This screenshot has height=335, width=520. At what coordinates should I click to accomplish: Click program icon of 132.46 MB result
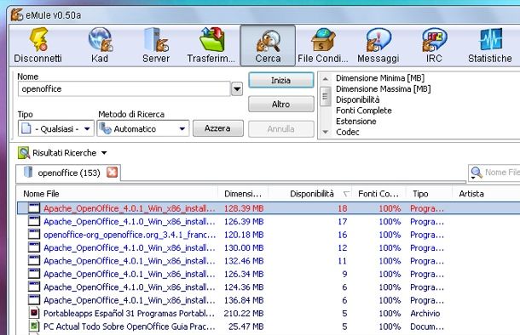pyautogui.click(x=34, y=260)
